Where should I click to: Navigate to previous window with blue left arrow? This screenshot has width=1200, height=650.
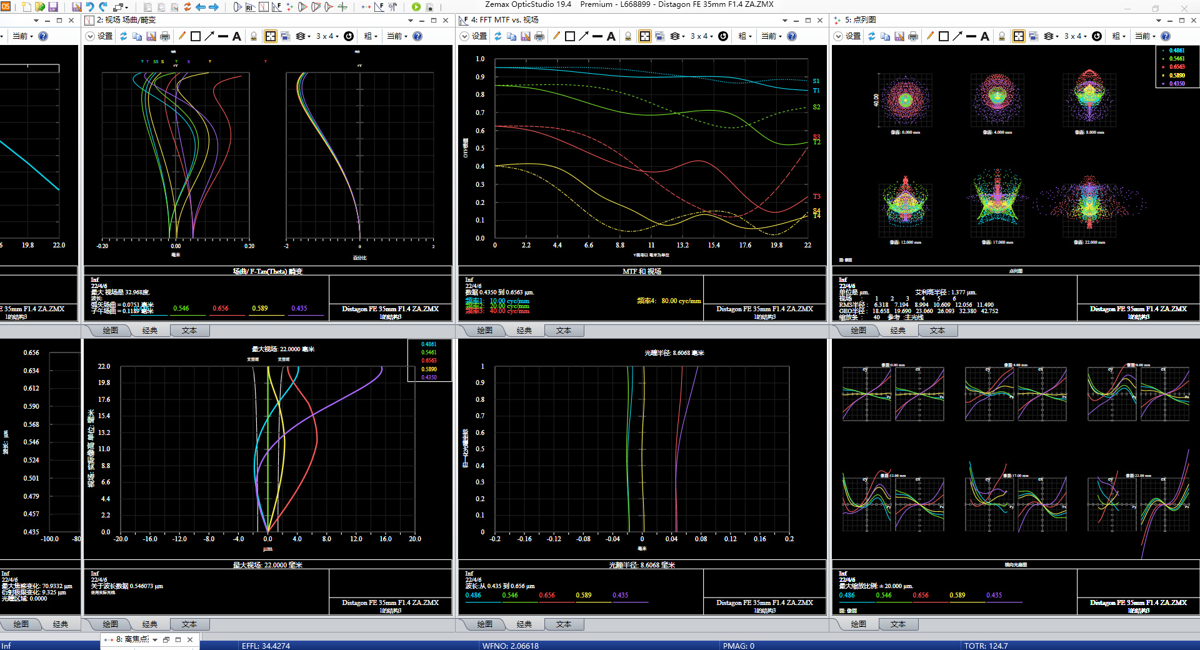tap(201, 7)
